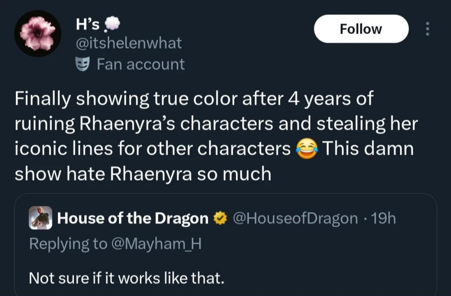Click quoted text "Not sure if it works like that."
Viewport: 451px width, 296px height.
126,278
